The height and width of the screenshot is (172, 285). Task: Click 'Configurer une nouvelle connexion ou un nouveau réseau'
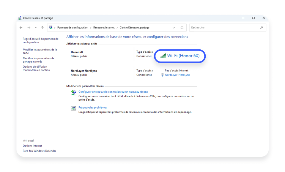point(113,92)
